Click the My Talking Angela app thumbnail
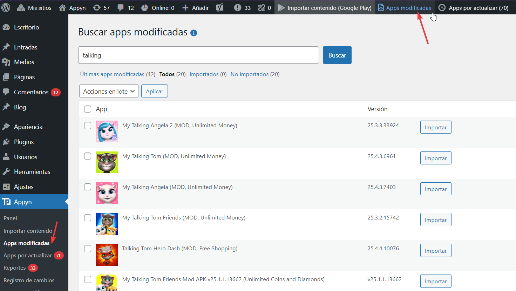 click(x=107, y=193)
